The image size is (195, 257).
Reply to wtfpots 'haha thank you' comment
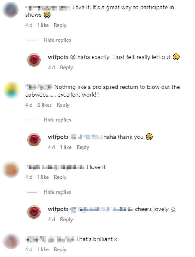click(x=83, y=147)
